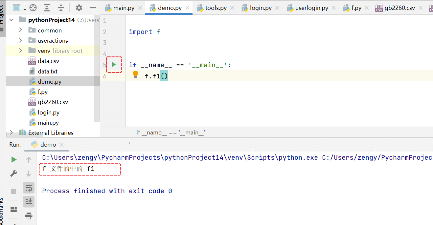Place cursor on 'import f' line

pyautogui.click(x=145, y=32)
